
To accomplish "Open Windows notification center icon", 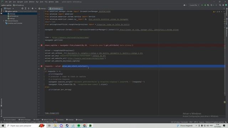I will 224,126.
